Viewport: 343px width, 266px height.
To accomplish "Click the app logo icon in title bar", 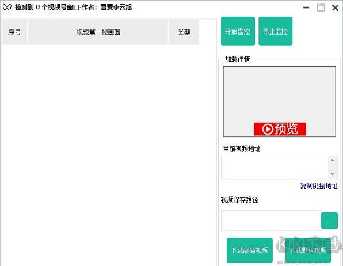I will click(x=7, y=7).
